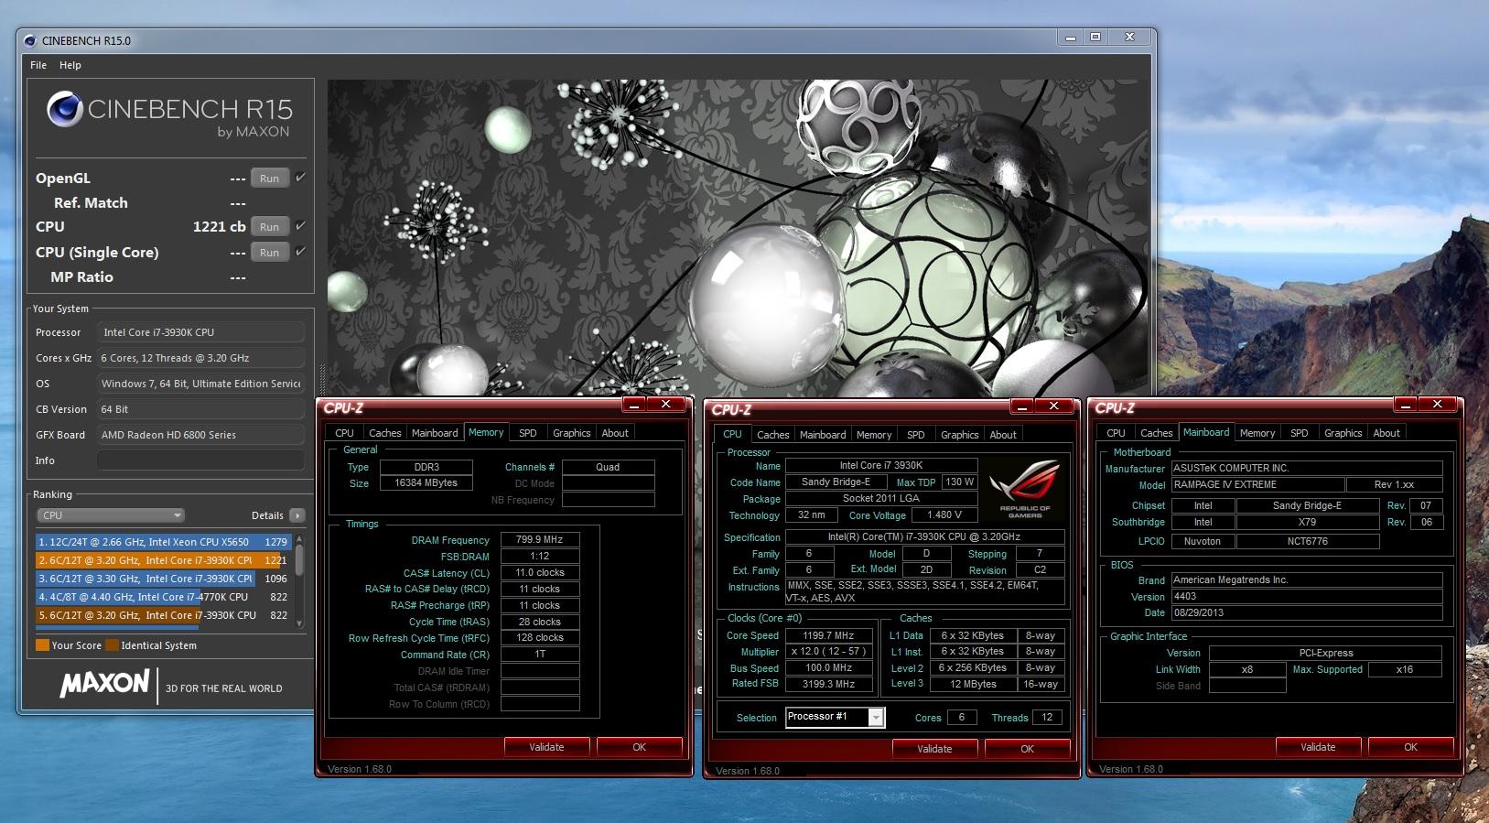The width and height of the screenshot is (1489, 823).
Task: Minimize the middle CPU-Z window
Action: [x=1022, y=406]
